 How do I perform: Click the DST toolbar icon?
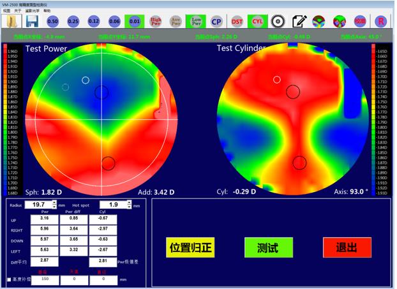237,22
